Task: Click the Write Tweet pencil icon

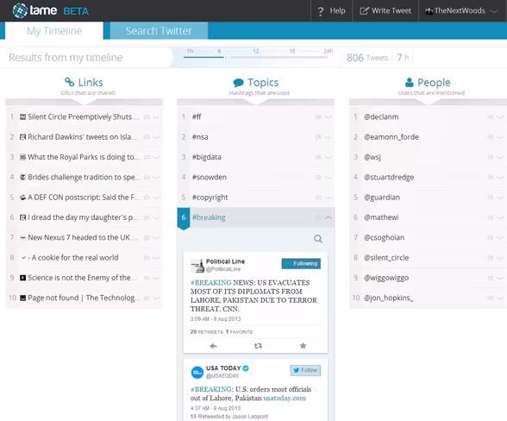Action: point(364,11)
